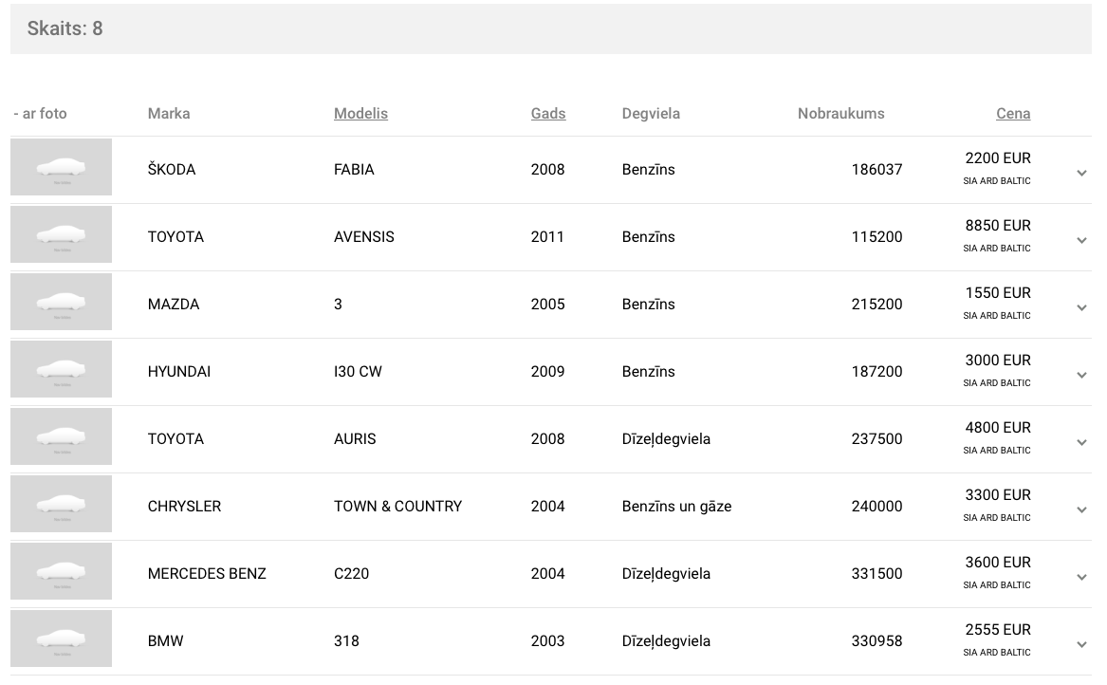Select the year 2005 cell
Image resolution: width=1107 pixels, height=685 pixels.
point(548,305)
